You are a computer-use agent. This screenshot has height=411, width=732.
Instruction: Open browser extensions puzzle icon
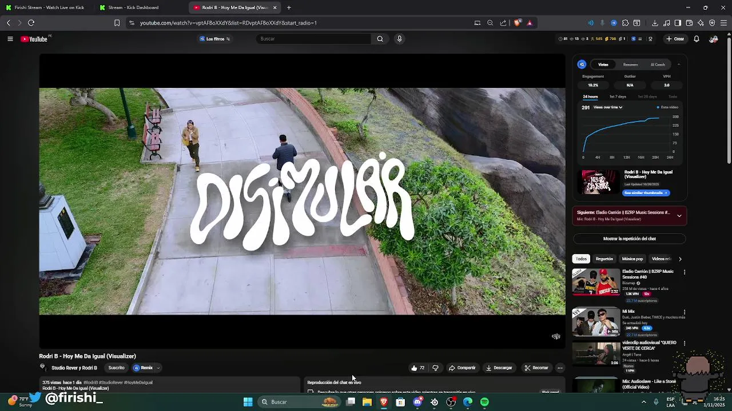point(625,23)
